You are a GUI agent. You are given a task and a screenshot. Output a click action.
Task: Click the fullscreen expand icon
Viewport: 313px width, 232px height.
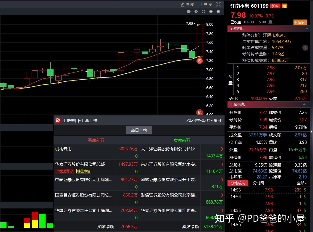pyautogui.click(x=218, y=4)
